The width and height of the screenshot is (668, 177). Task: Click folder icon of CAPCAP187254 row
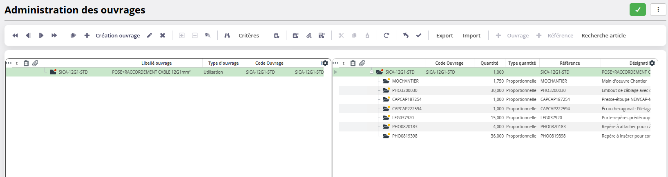386,99
